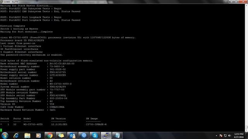Click '48 FastEthernet interfaces' line
Screen dimensions: 248x139
pyautogui.click(x=19, y=49)
